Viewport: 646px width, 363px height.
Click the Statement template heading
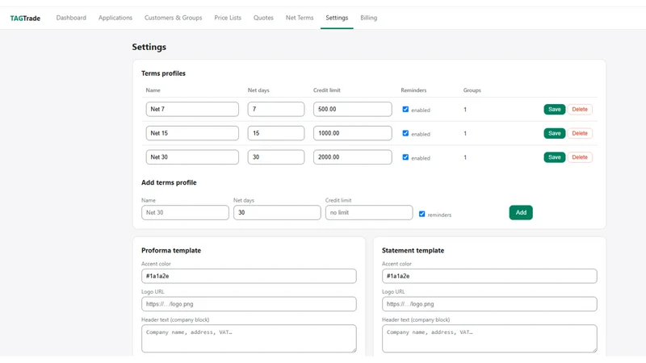tap(413, 250)
